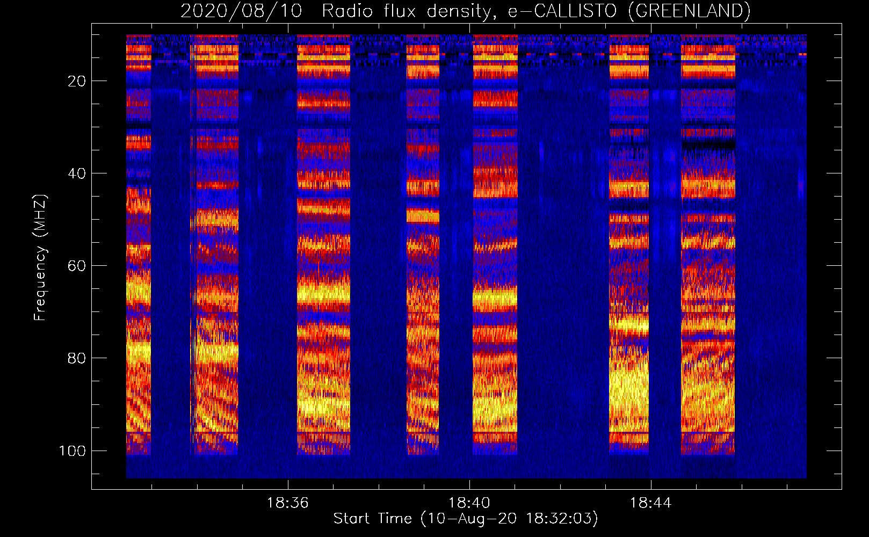Image resolution: width=869 pixels, height=537 pixels.
Task: Click the 18:40 time tick label
Action: click(469, 503)
